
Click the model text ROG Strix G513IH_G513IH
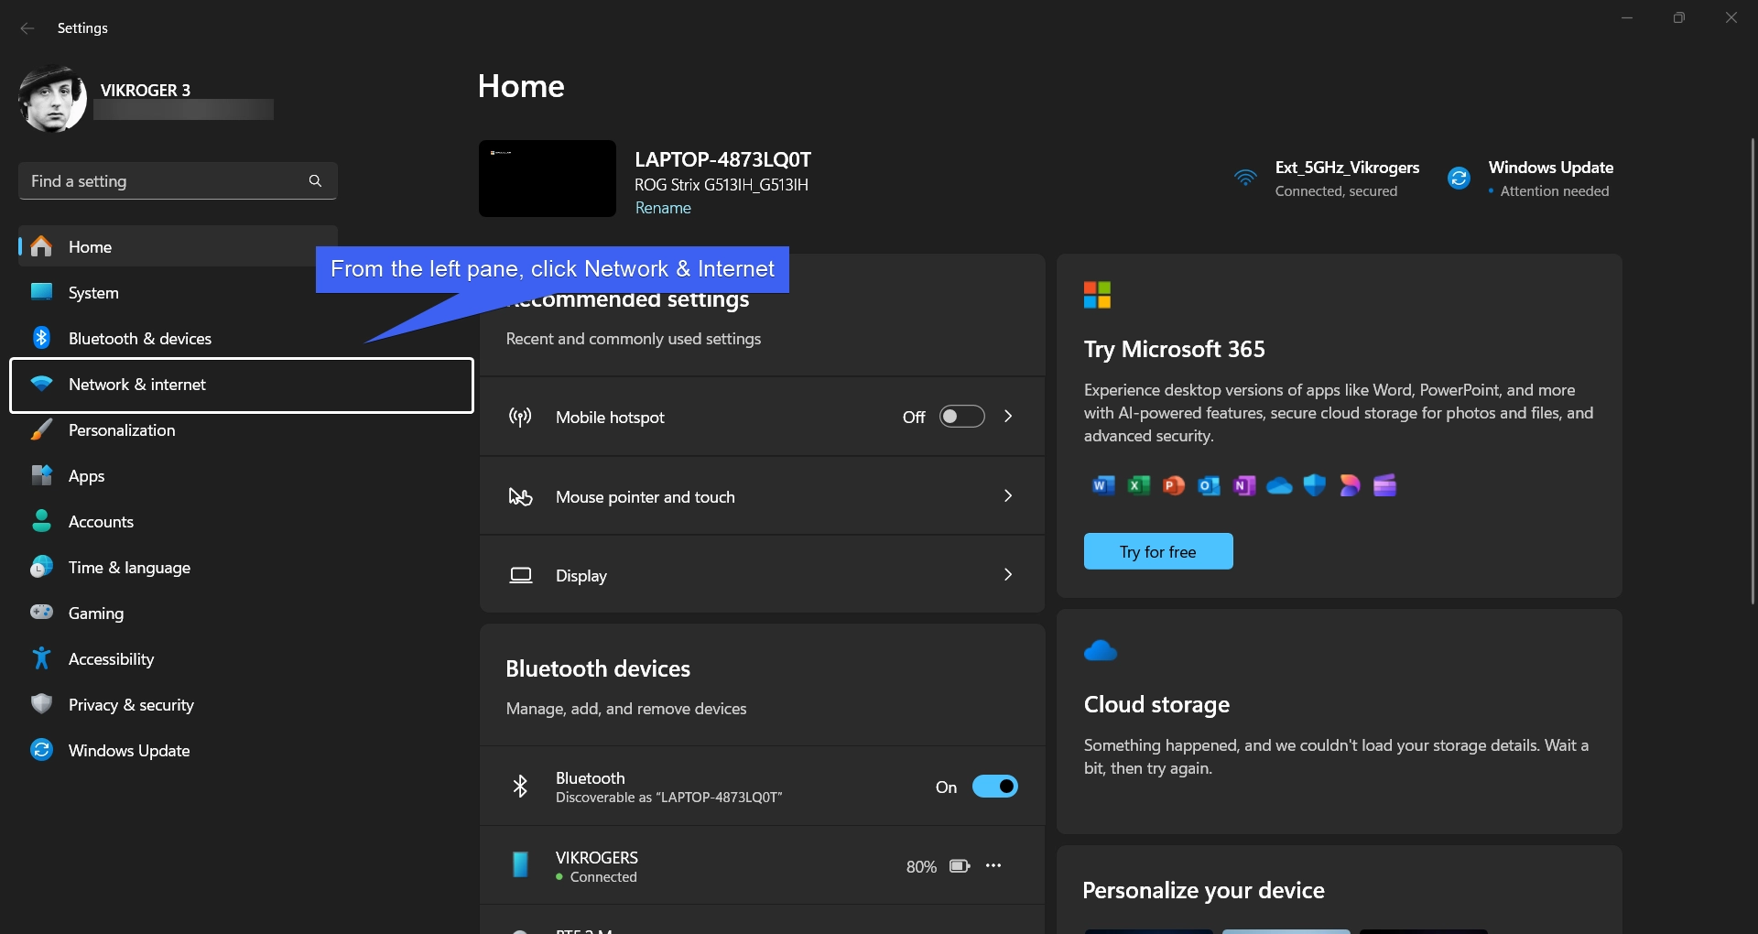coord(722,185)
